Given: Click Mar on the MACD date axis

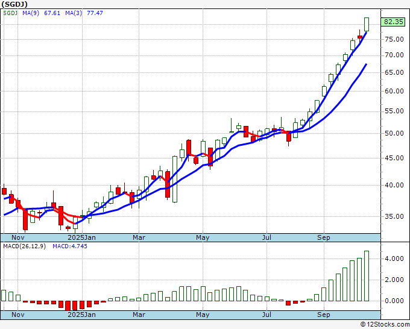Looking at the screenshot, I should click(139, 315).
